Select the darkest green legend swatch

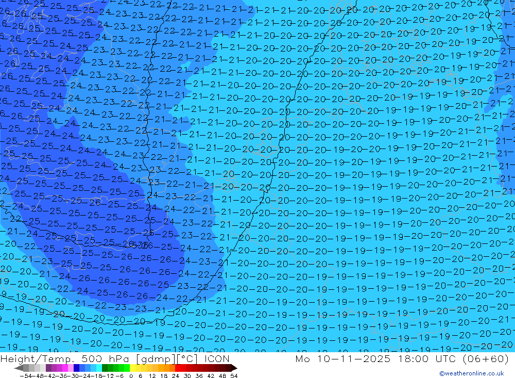coord(105,368)
